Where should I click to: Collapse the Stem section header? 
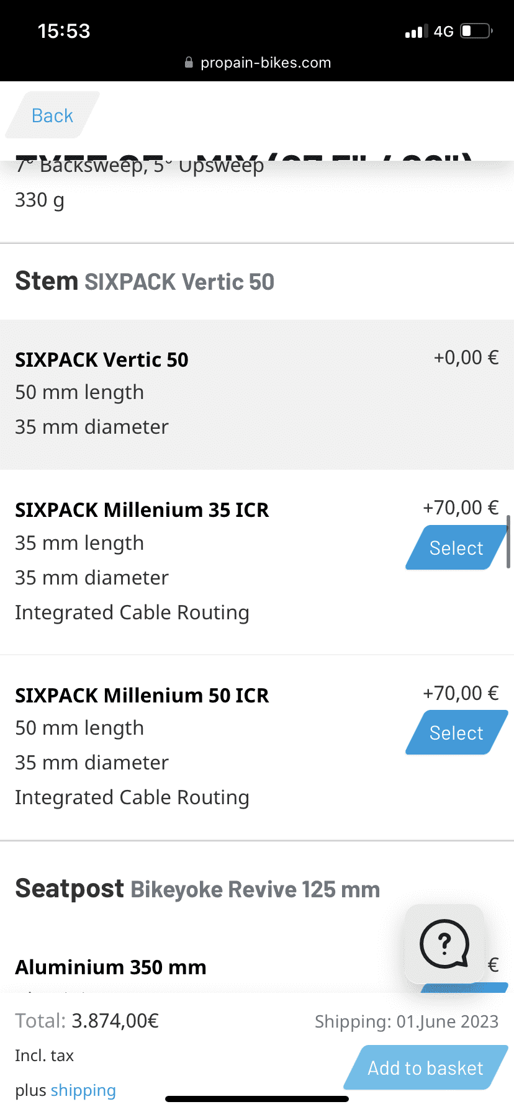click(x=145, y=281)
